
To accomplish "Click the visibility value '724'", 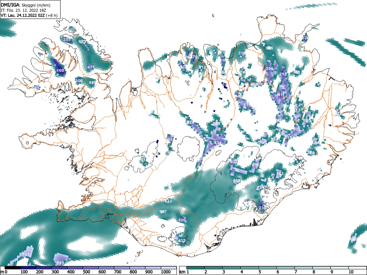I will tap(261, 187).
